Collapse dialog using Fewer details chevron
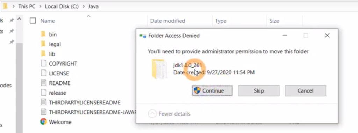 coord(152,113)
